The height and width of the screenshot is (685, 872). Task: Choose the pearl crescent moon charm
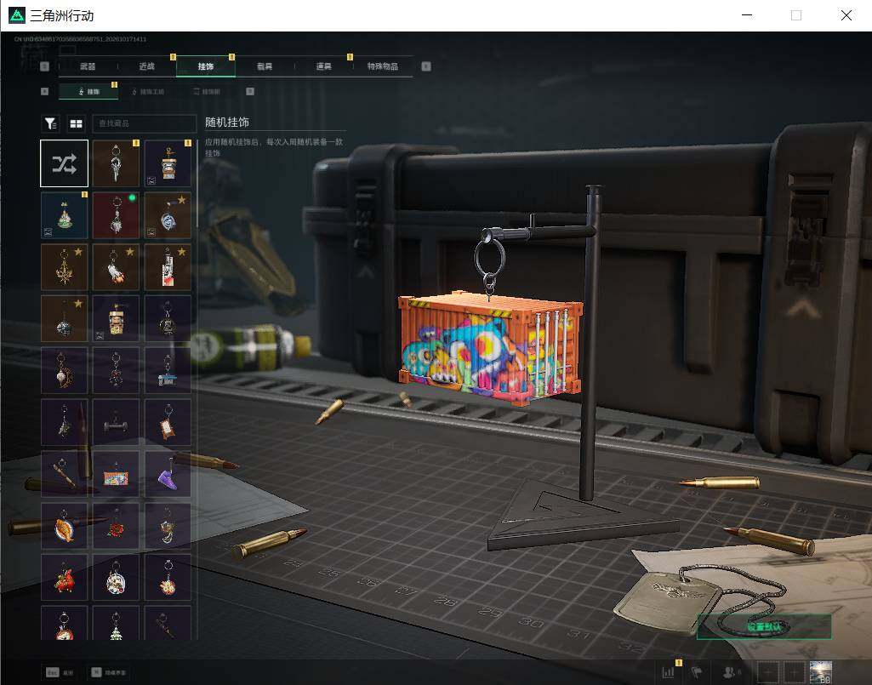click(x=64, y=371)
